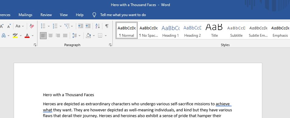Image resolution: width=290 pixels, height=118 pixels.
Task: Click the Tell me lightbulb icon
Action: (x=94, y=15)
